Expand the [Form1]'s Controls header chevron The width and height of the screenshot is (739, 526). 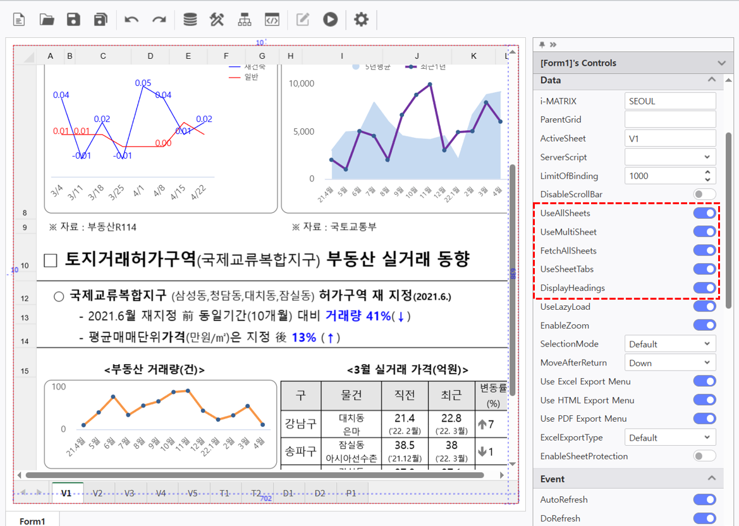pyautogui.click(x=721, y=63)
